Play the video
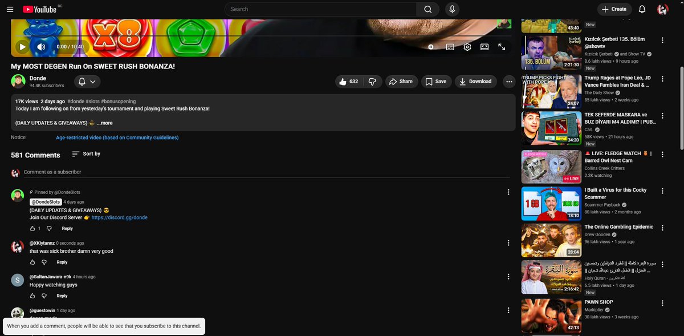This screenshot has height=336, width=684. [x=22, y=47]
